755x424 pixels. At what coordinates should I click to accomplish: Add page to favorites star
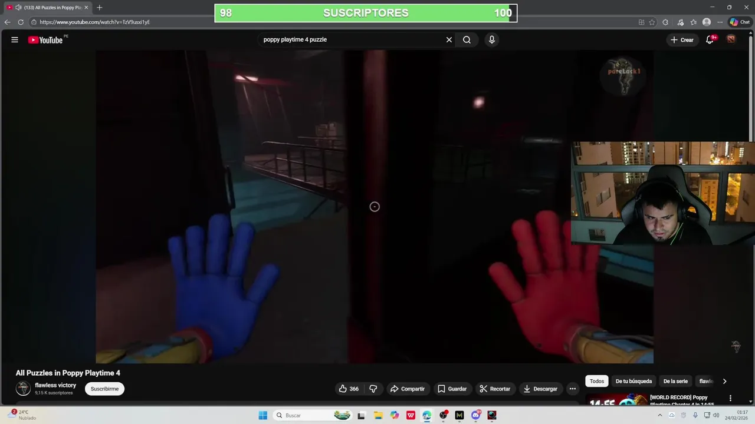(x=652, y=22)
